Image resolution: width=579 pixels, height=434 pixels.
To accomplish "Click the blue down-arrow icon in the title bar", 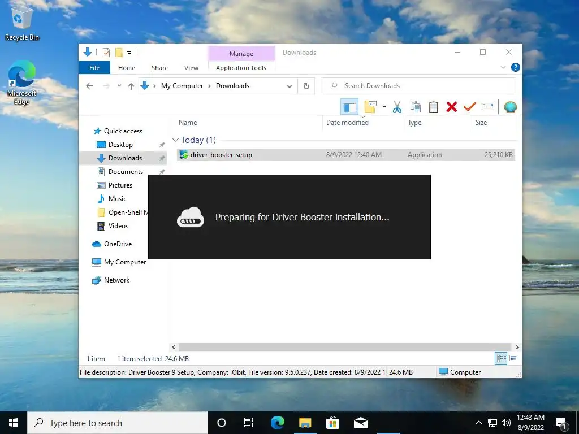I will 88,52.
